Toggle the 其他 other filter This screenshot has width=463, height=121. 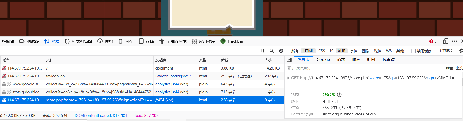coord(400,51)
